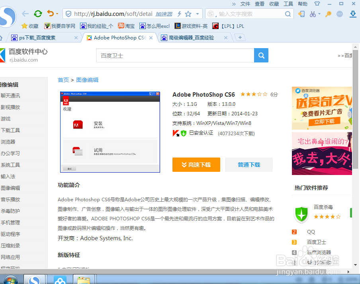
Task: Click the blue site search button
Action: [261, 55]
